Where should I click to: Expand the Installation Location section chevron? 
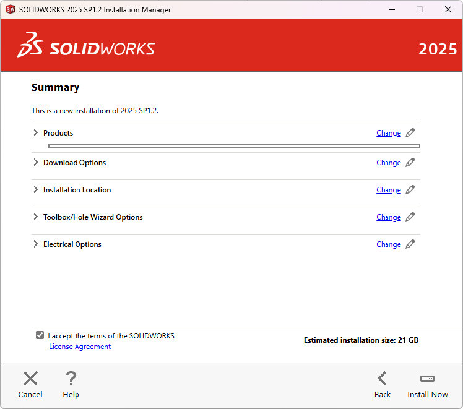coord(36,189)
